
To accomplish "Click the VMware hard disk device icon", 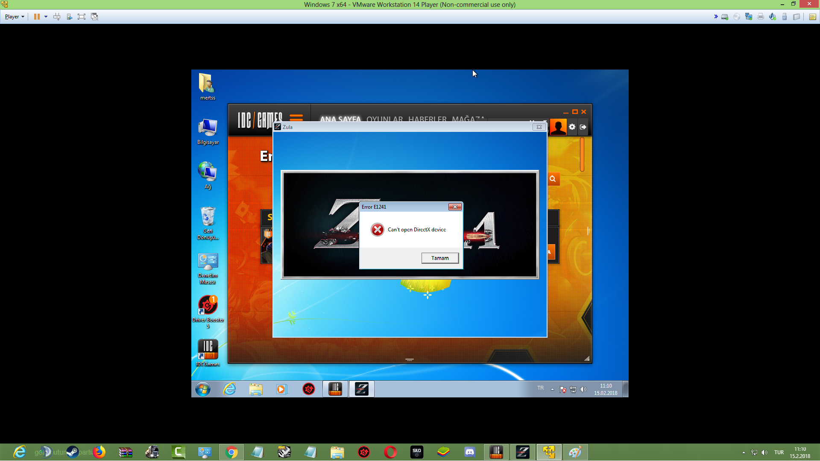I will point(725,17).
